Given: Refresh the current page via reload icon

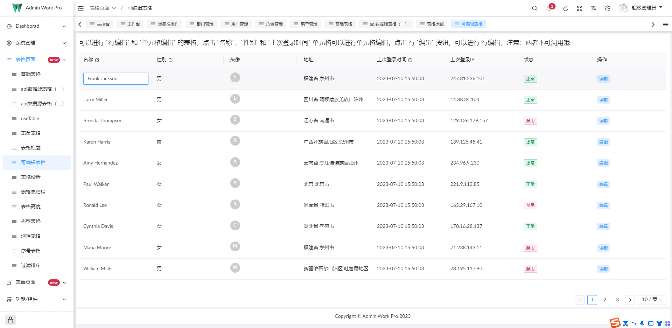Looking at the screenshot, I should [x=566, y=8].
